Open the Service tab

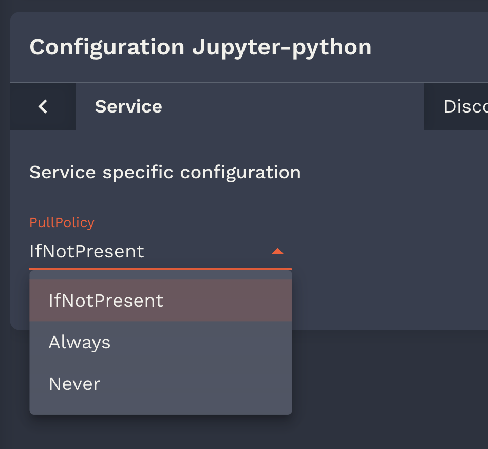[x=128, y=107]
